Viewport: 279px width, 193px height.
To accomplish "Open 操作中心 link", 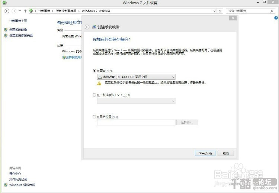I will pyautogui.click(x=15, y=174).
